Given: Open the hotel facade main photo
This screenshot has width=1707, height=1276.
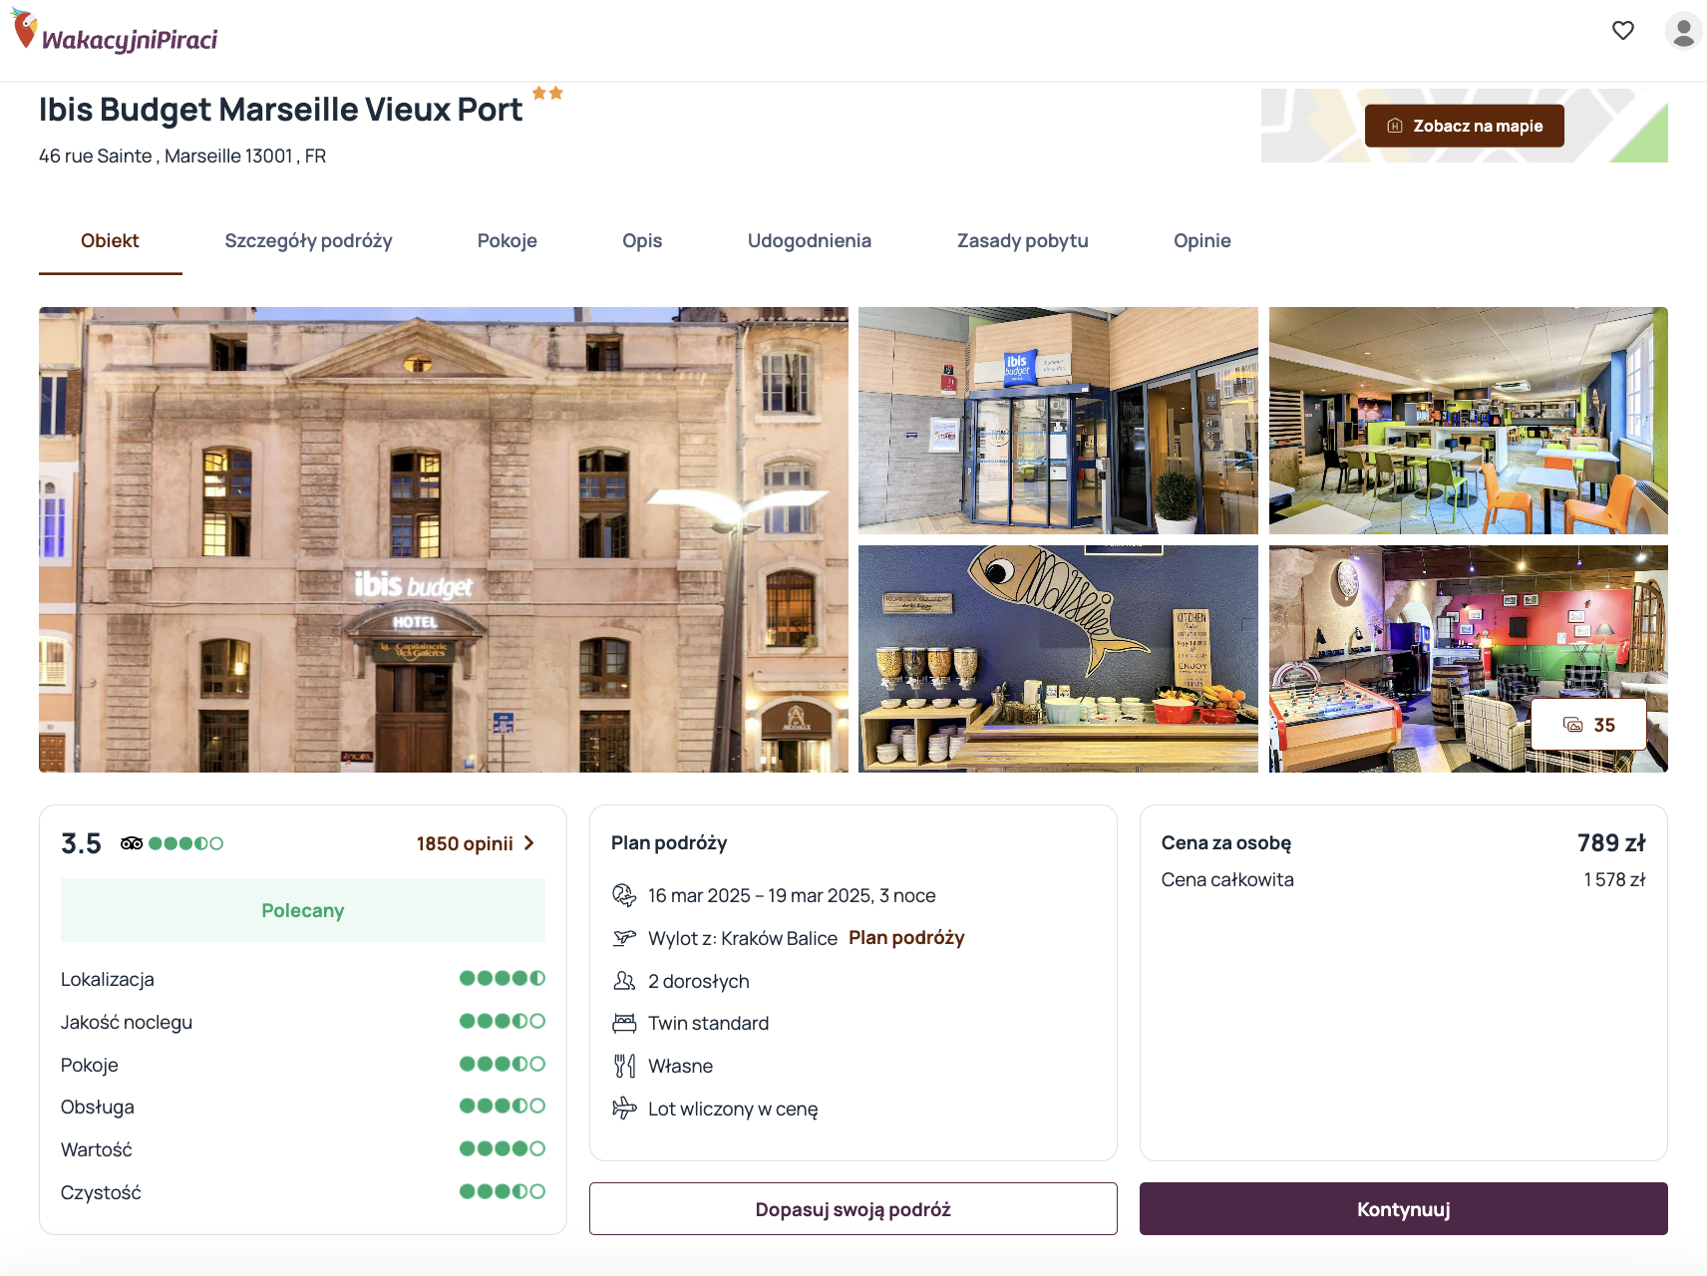Looking at the screenshot, I should coord(444,539).
